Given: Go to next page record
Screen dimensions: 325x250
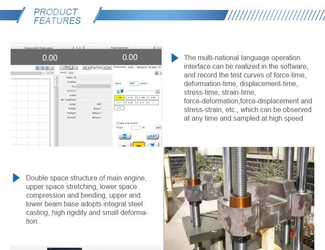Looking at the screenshot, I should point(105,67).
